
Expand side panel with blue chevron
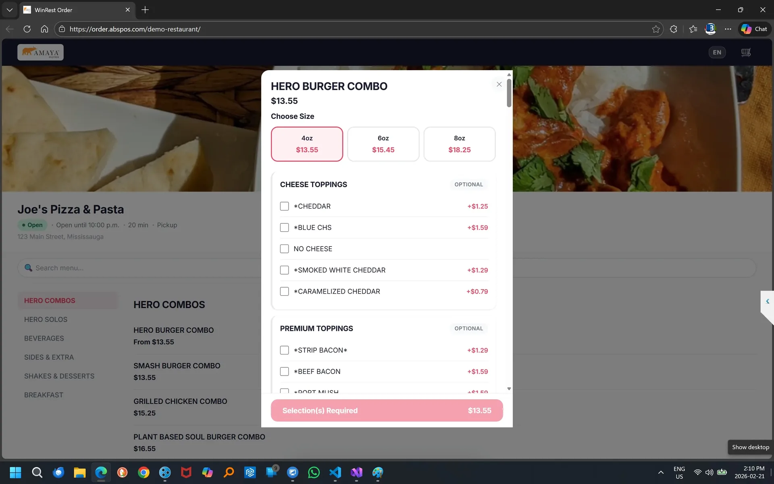click(768, 301)
